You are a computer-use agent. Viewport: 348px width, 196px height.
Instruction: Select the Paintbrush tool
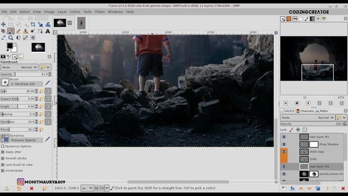point(11,31)
